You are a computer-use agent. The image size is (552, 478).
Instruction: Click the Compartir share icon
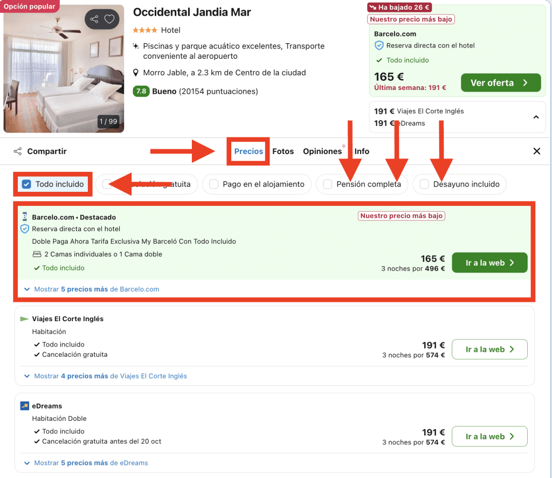pos(18,151)
